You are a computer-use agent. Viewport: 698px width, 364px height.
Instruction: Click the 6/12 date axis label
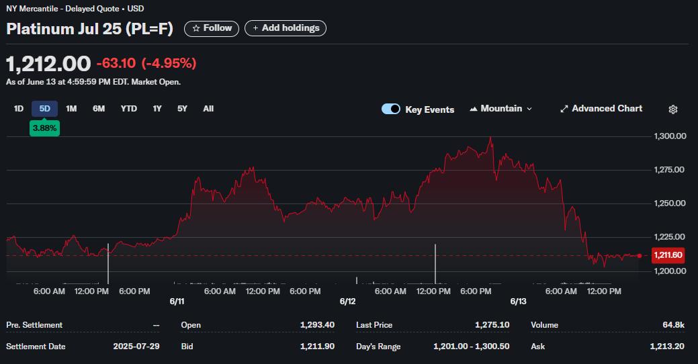[348, 302]
